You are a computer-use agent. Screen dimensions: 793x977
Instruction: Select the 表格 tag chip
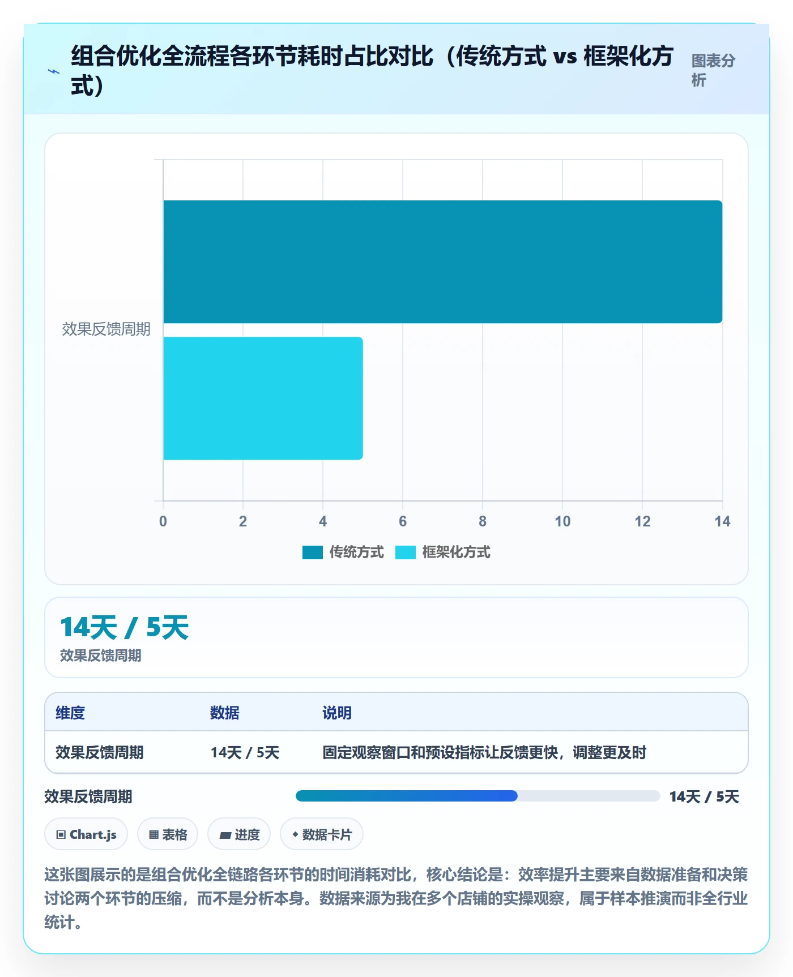(x=168, y=834)
